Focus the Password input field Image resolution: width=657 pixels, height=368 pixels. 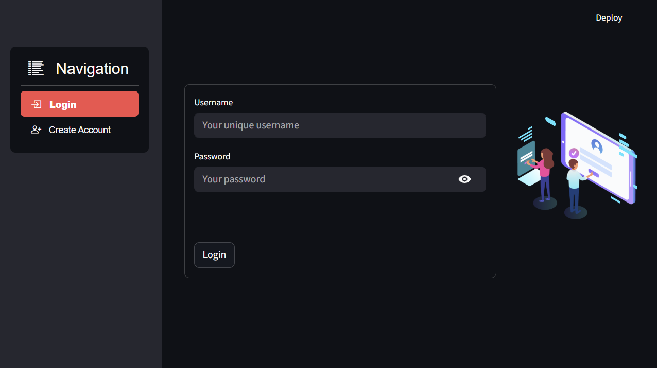pos(340,179)
